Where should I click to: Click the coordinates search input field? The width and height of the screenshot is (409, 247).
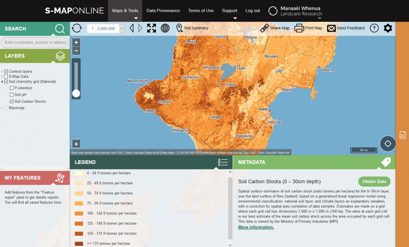coord(34,42)
